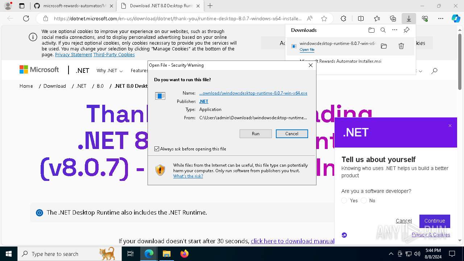Click the Downloads toolbar icon
Screen dimensions: 464x261
click(x=409, y=18)
